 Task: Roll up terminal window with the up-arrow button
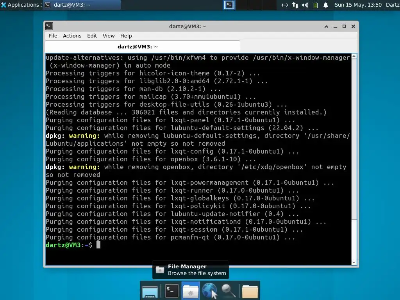(326, 26)
